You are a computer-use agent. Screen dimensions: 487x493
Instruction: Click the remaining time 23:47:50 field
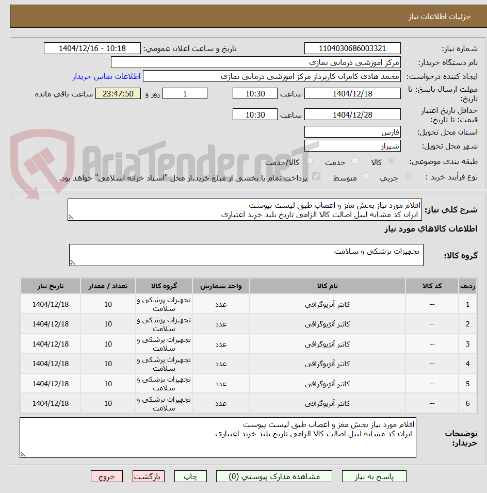click(118, 93)
